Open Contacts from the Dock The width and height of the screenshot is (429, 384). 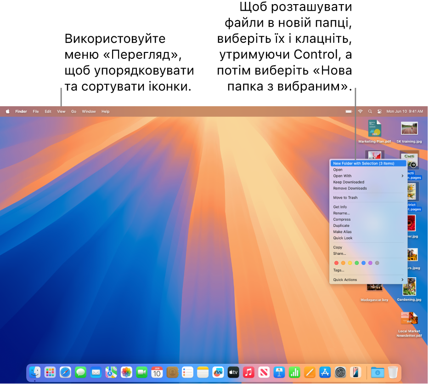coord(172,373)
